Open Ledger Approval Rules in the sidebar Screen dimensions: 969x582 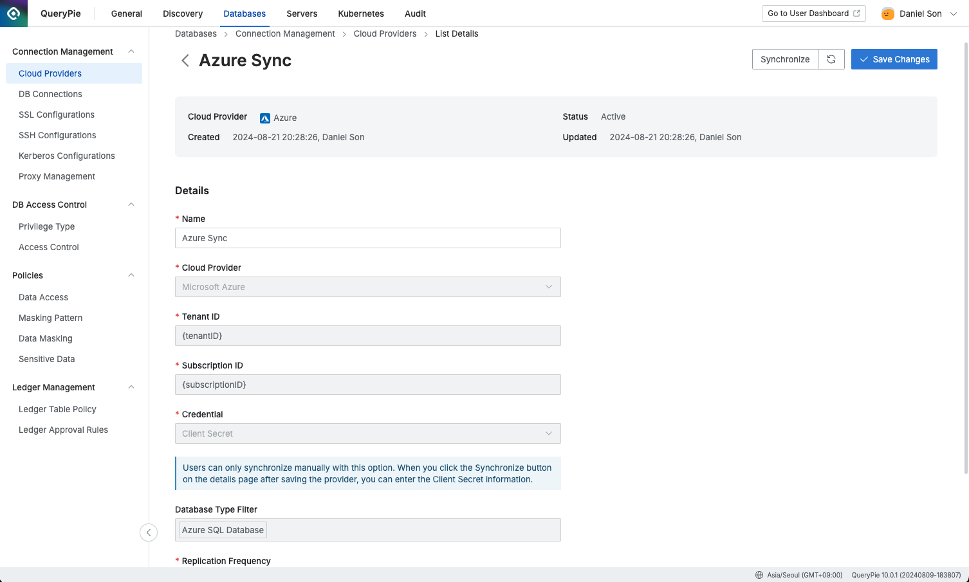(74, 430)
